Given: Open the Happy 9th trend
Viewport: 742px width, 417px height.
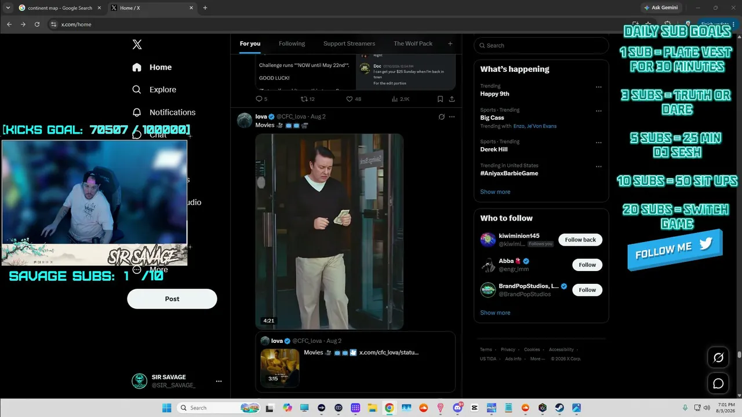Looking at the screenshot, I should [494, 94].
